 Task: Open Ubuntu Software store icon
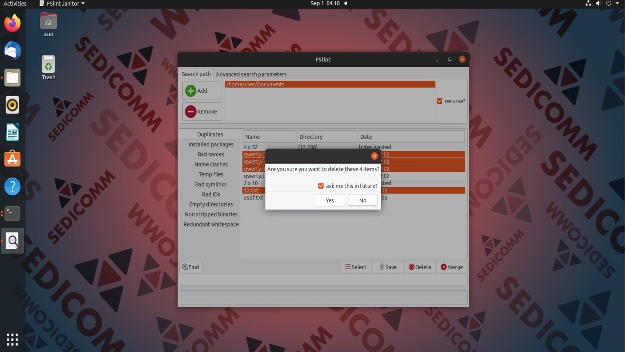point(12,159)
